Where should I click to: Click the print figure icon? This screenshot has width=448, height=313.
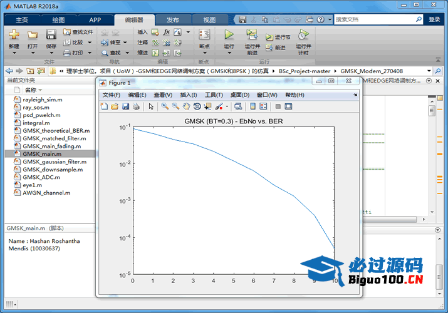coord(136,106)
